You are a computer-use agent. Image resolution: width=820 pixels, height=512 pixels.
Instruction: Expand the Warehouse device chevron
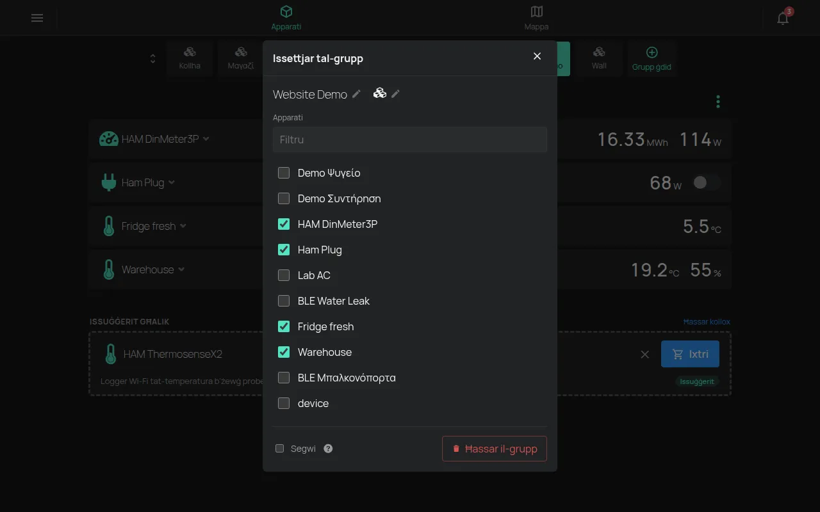coord(181,269)
